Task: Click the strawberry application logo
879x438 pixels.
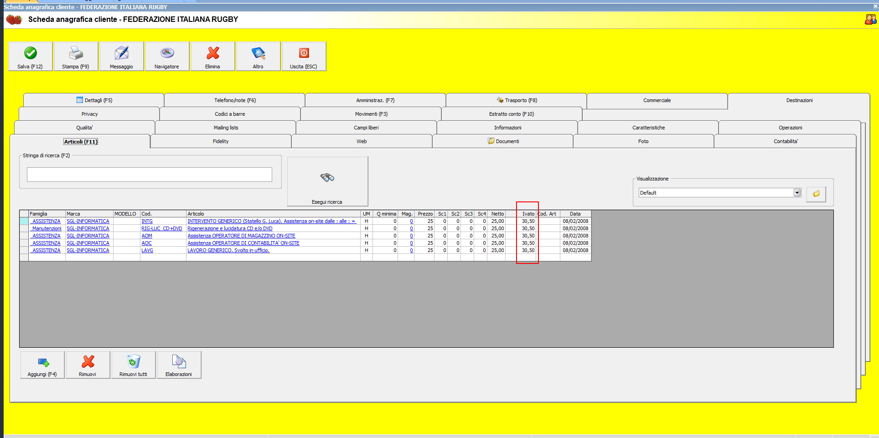Action: click(x=14, y=20)
